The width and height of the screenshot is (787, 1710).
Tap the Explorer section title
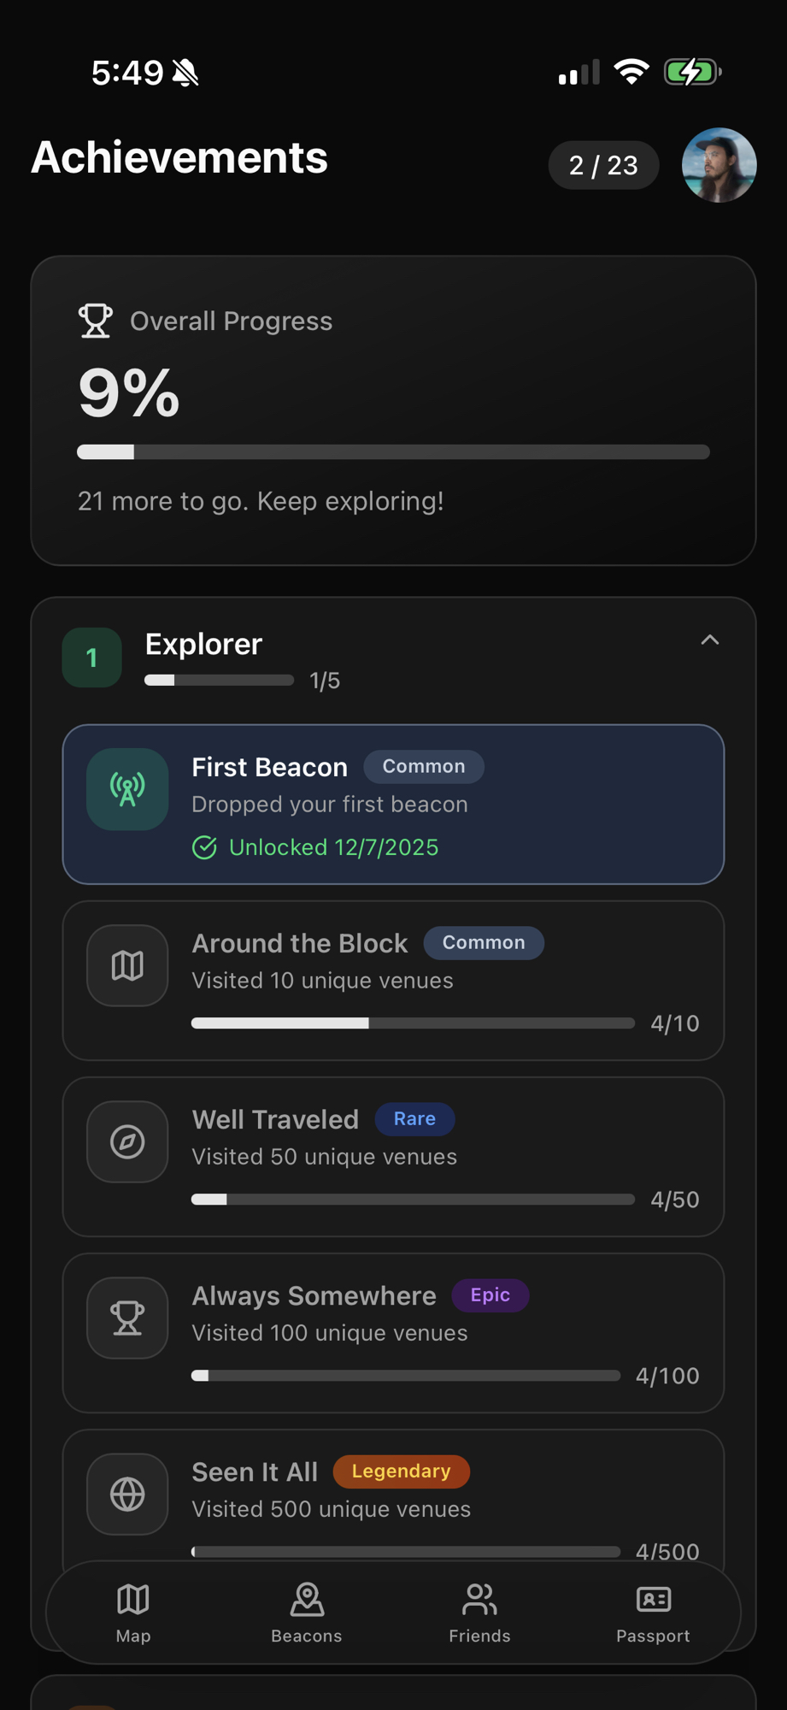pyautogui.click(x=203, y=644)
